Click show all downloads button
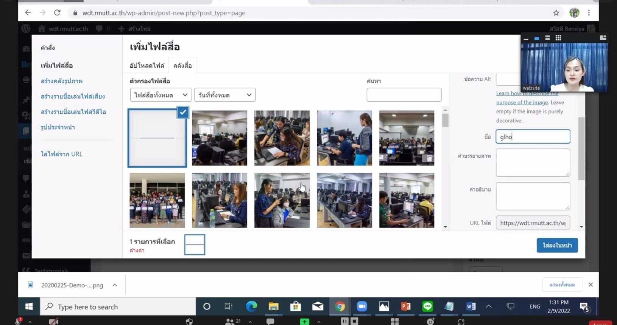The width and height of the screenshot is (617, 325). (562, 285)
